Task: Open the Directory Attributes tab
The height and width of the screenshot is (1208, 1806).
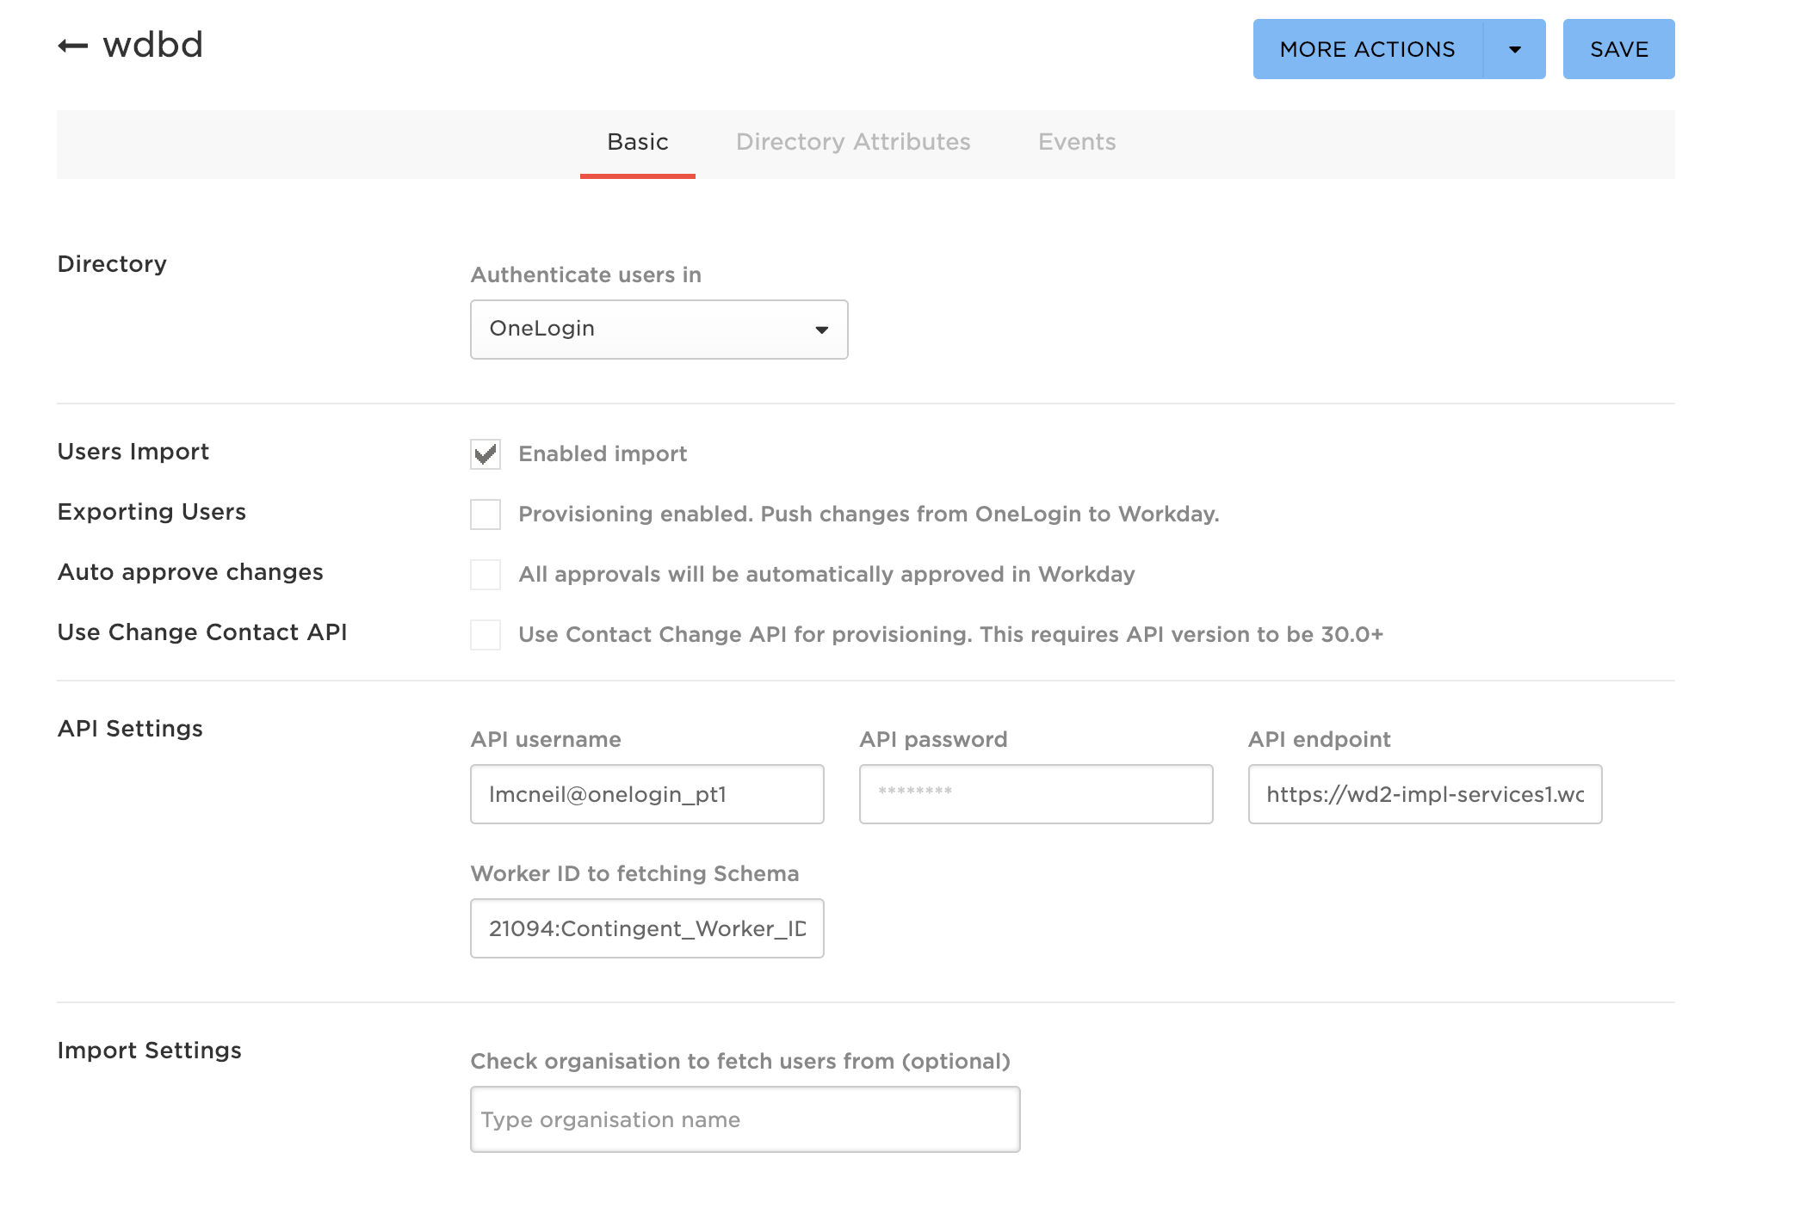Action: pos(853,142)
